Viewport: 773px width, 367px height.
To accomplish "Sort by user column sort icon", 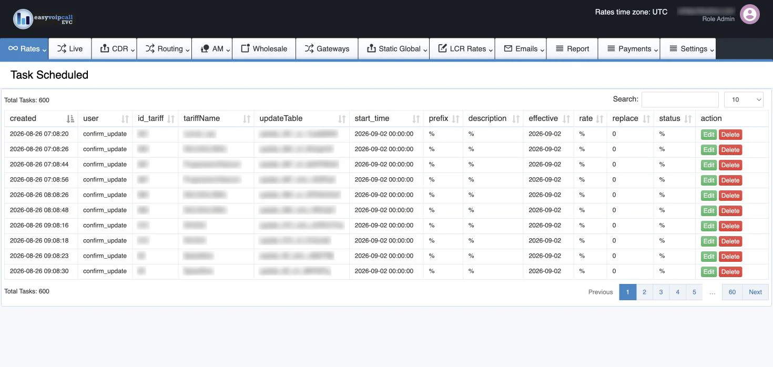I will (125, 119).
